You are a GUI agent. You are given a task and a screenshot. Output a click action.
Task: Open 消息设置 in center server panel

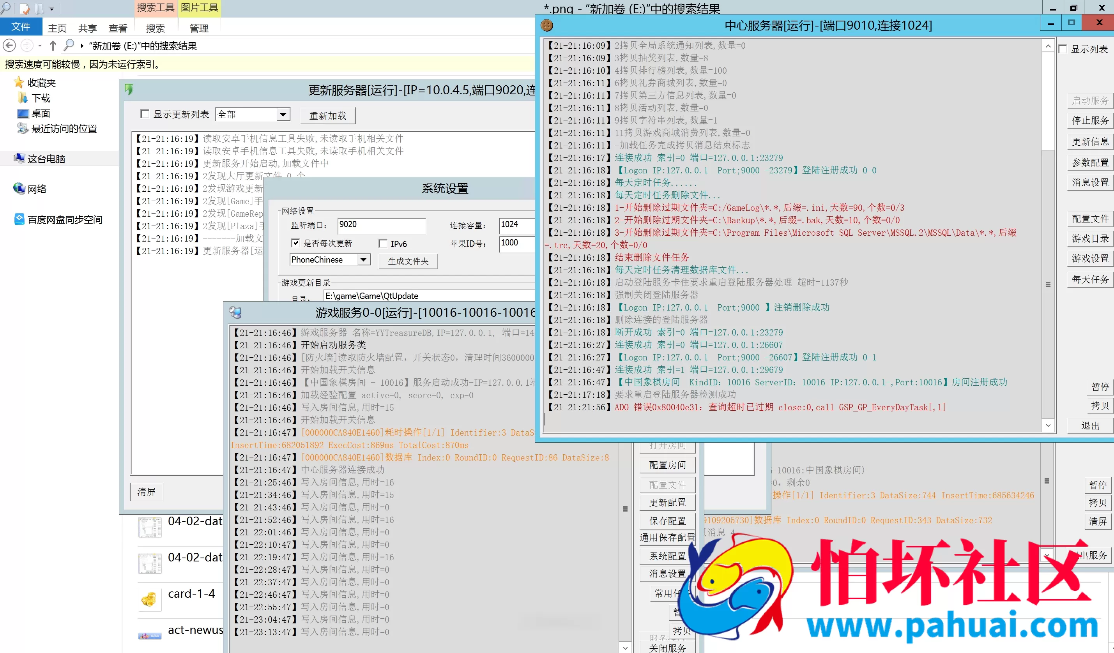pos(1090,182)
